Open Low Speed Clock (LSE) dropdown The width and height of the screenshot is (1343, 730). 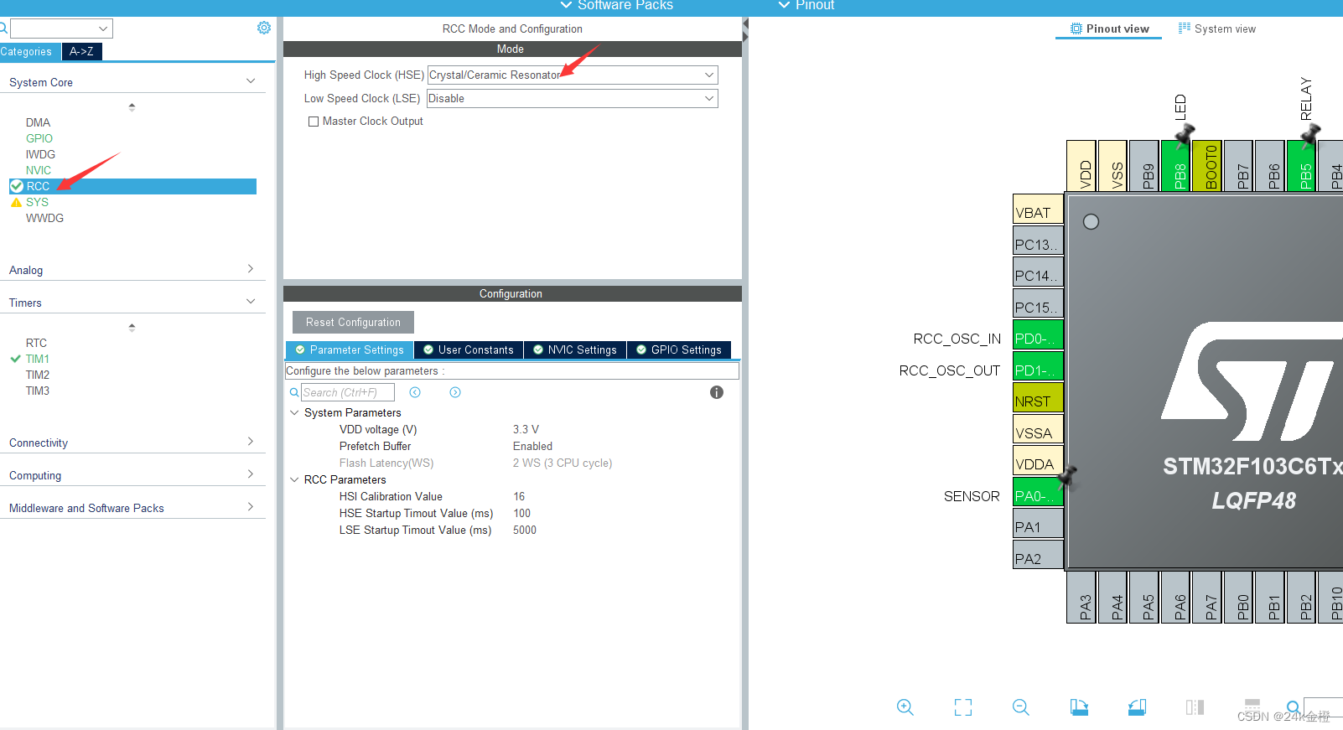tap(573, 98)
